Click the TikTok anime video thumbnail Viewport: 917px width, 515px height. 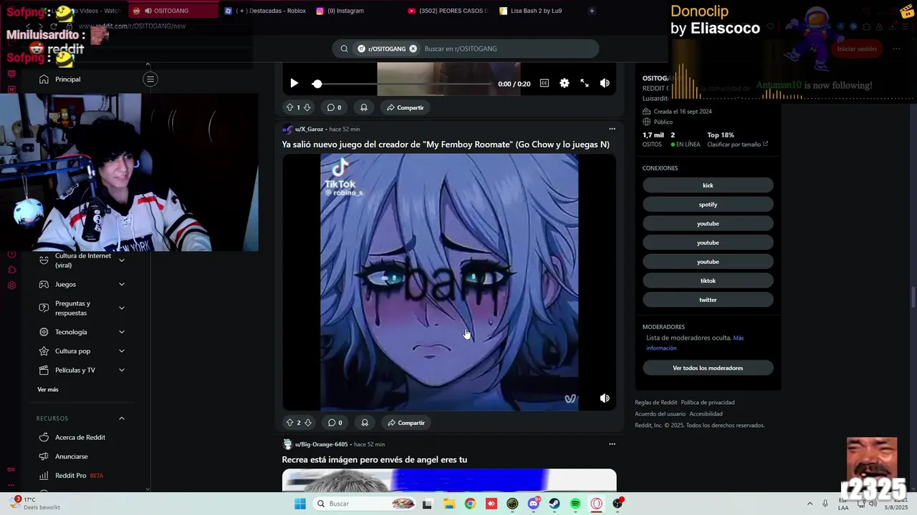449,283
